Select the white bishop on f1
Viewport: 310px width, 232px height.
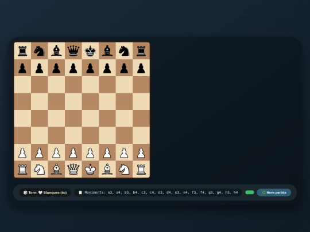coord(107,169)
